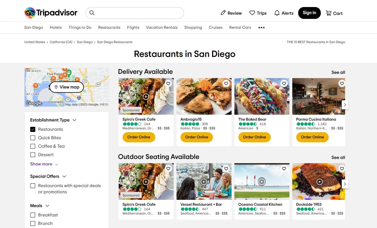This screenshot has width=377, height=228.
Task: Check restaurants with special deals or promotions
Action: (33, 186)
